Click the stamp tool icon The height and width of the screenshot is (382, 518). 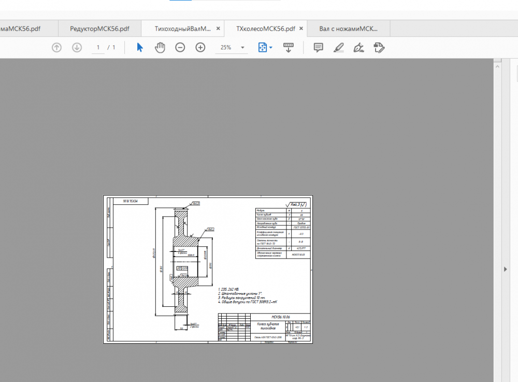[379, 48]
